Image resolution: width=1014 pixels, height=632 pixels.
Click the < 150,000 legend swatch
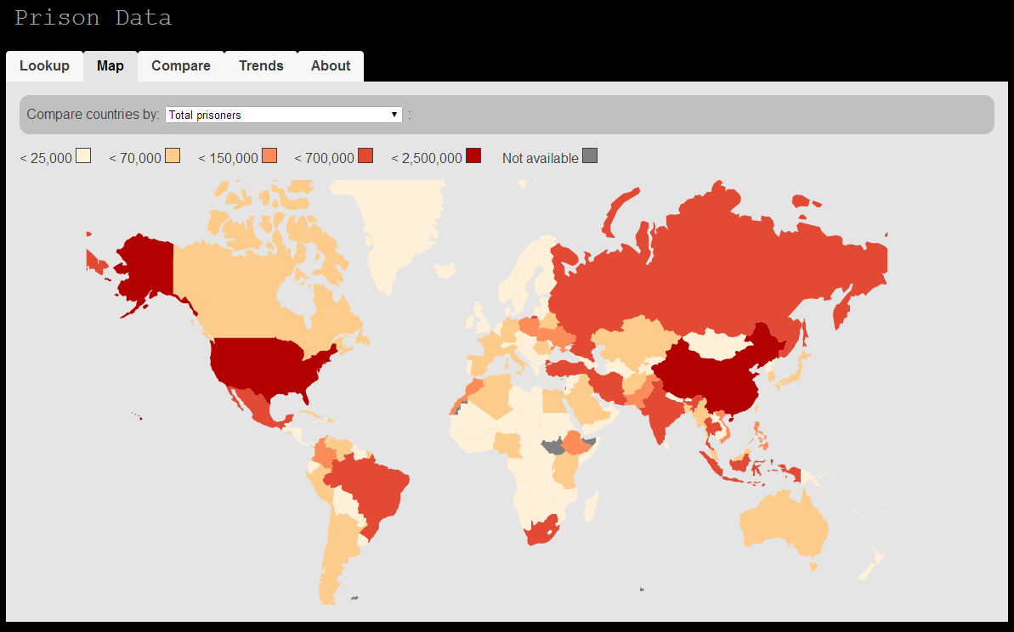269,155
